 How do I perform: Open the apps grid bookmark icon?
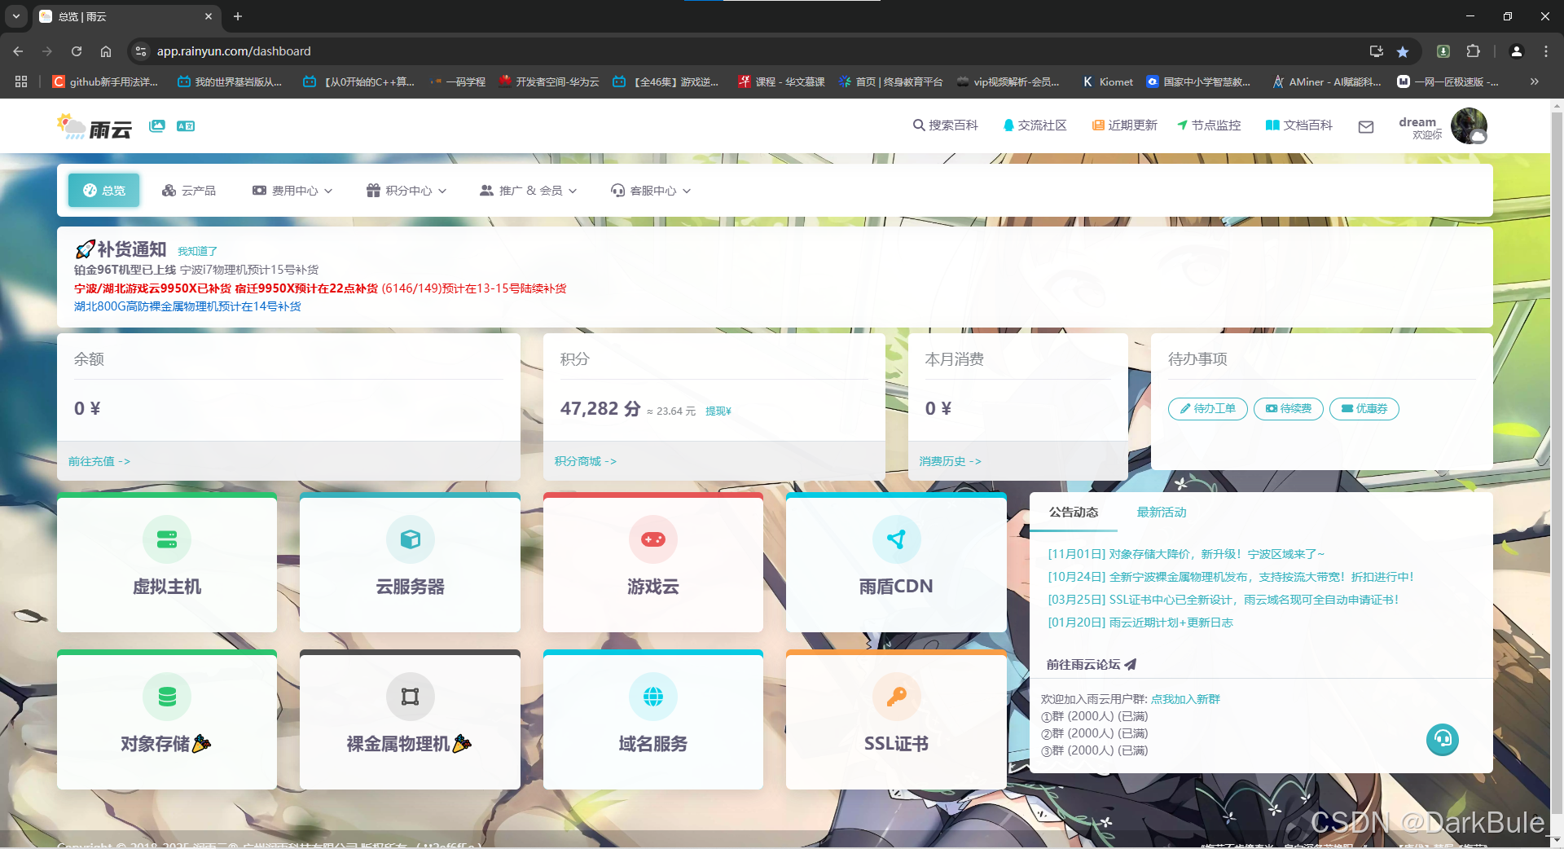(x=21, y=81)
